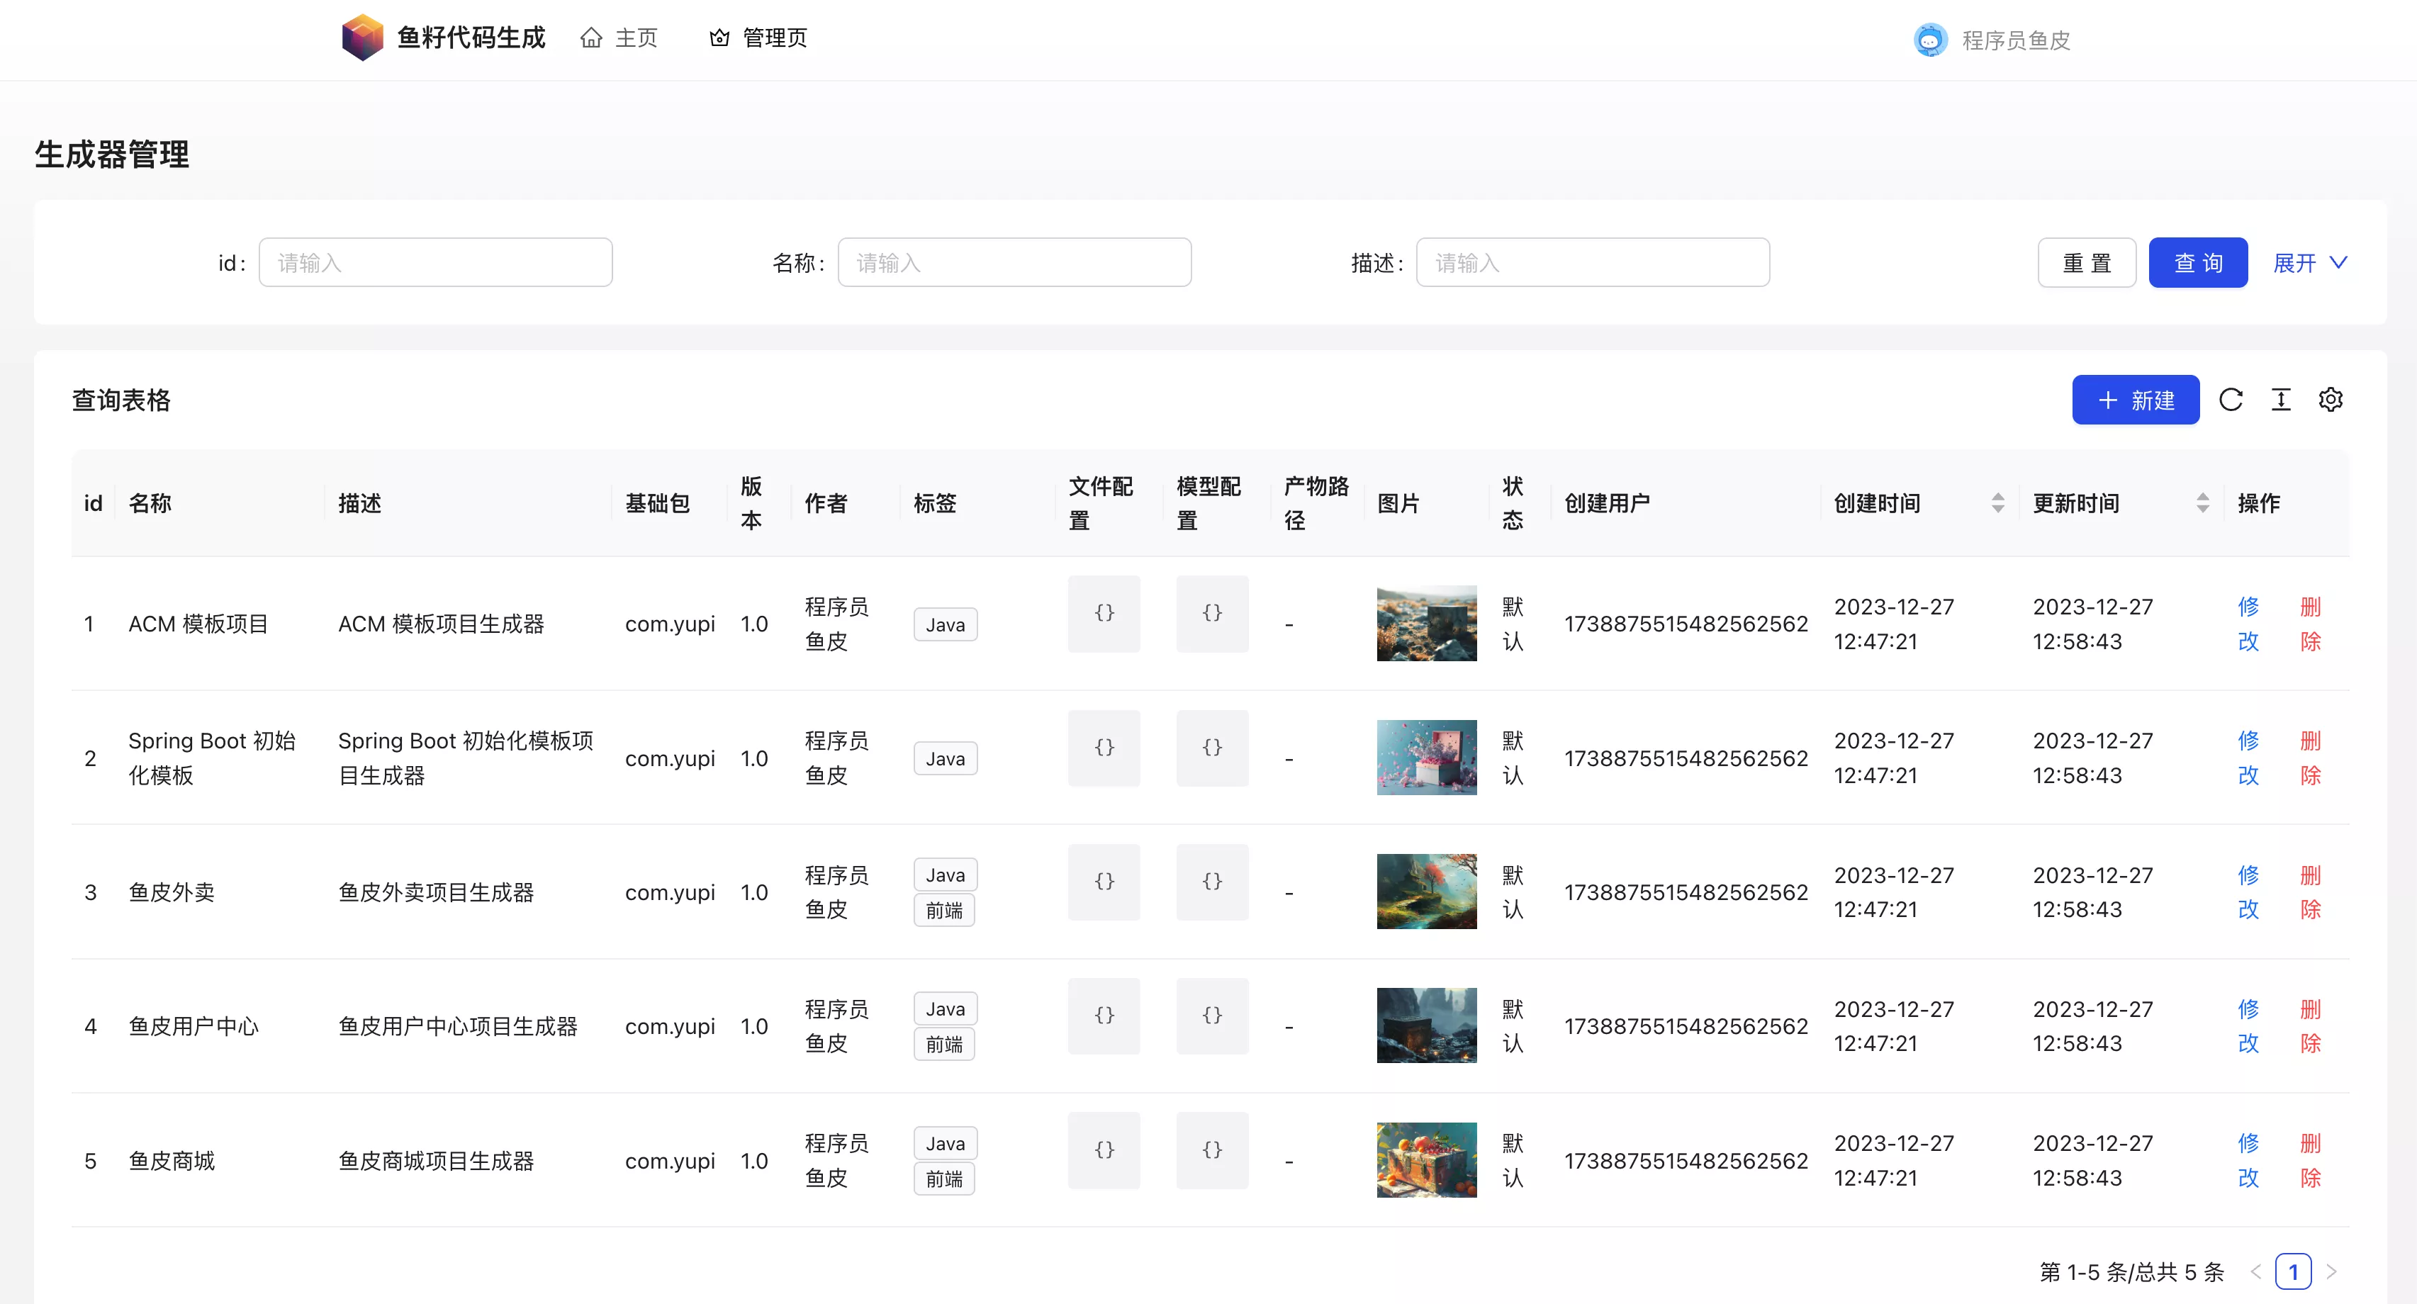Click 修改 for ACM 模板项目

click(2248, 624)
